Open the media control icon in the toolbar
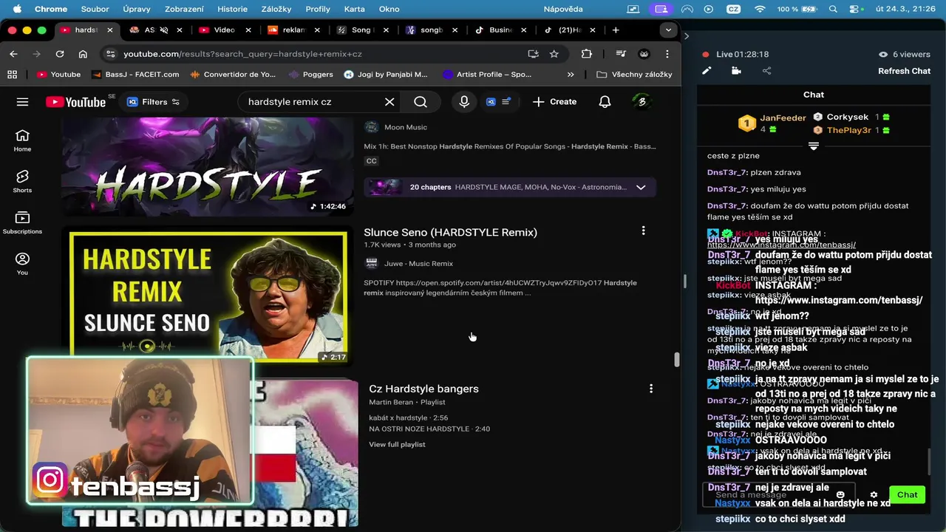This screenshot has height=532, width=946. (621, 54)
